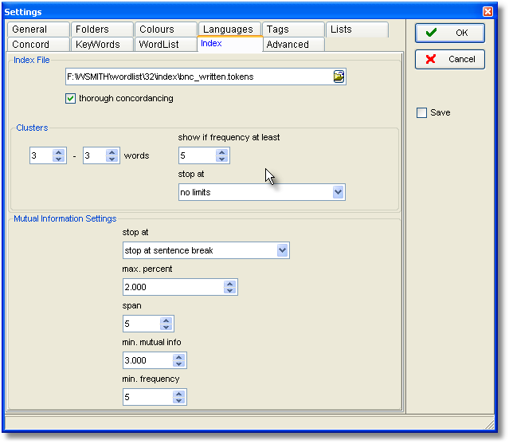Tick the Save checkbox
509x444 pixels.
pyautogui.click(x=421, y=112)
